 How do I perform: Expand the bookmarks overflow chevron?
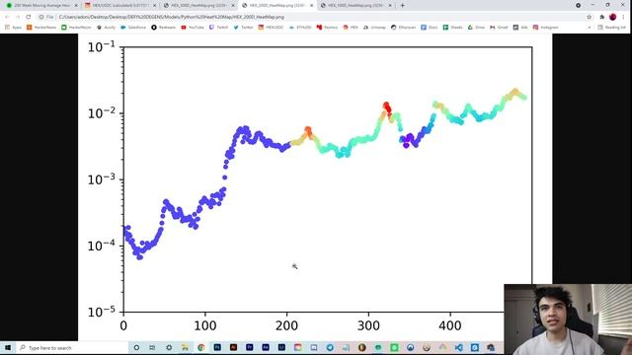pos(590,28)
